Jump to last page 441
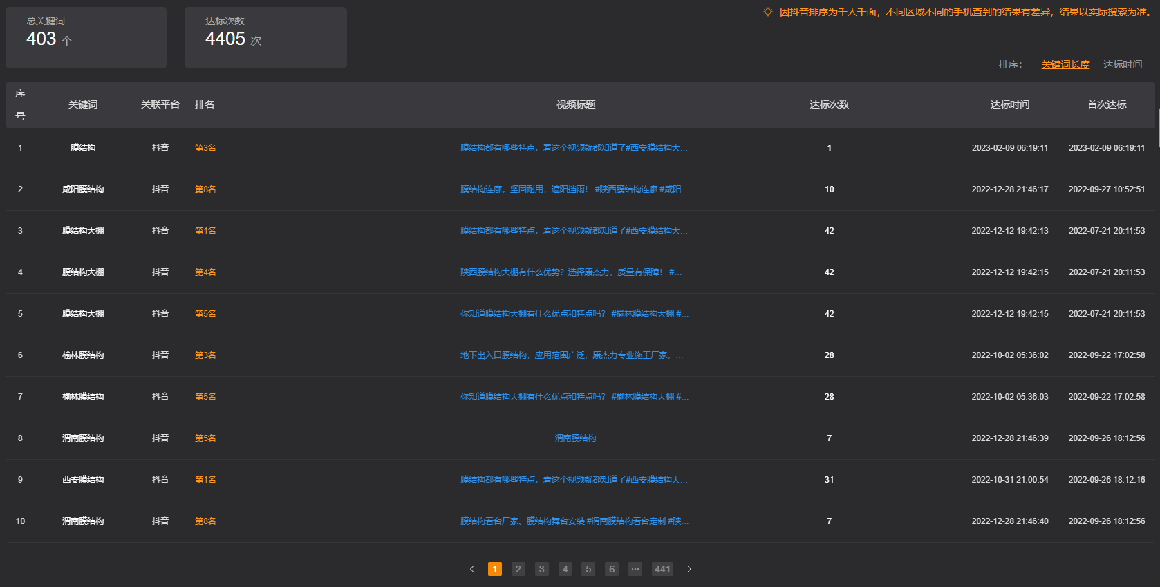This screenshot has width=1160, height=587. [x=662, y=569]
